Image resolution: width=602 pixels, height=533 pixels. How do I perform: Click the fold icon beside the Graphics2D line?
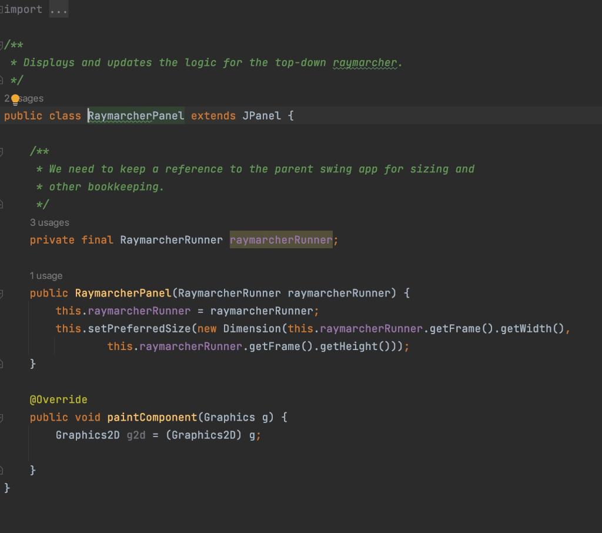pos(3,435)
